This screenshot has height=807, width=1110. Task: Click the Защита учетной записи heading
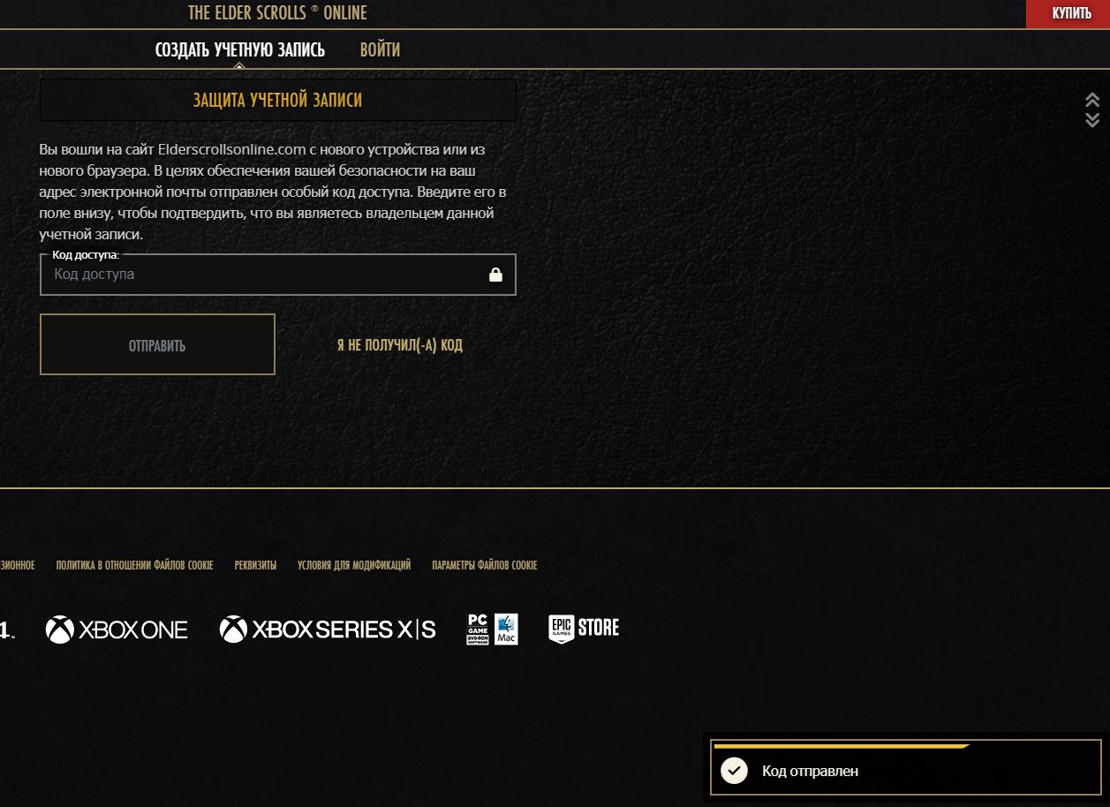click(x=277, y=100)
